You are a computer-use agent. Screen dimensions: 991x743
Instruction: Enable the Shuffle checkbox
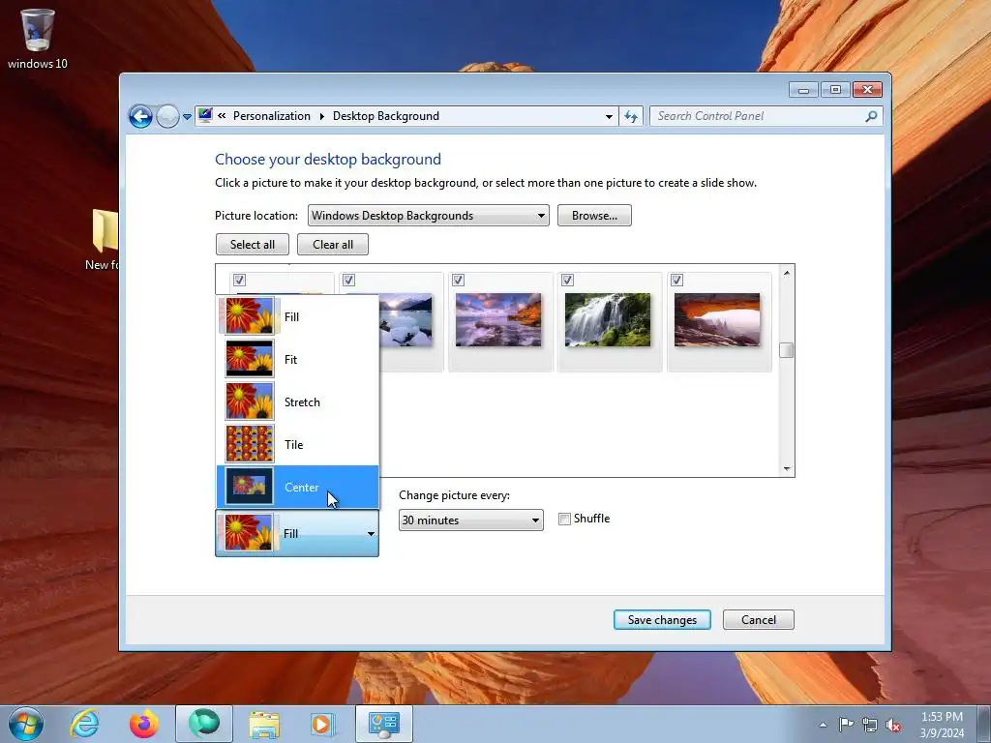pyautogui.click(x=565, y=519)
